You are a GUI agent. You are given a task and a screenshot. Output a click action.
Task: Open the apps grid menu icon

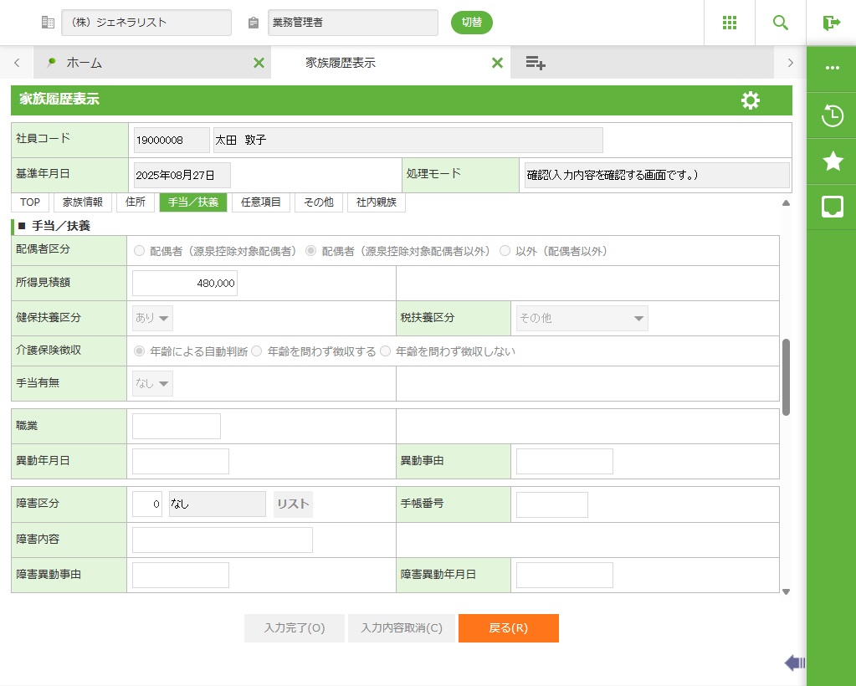point(729,23)
